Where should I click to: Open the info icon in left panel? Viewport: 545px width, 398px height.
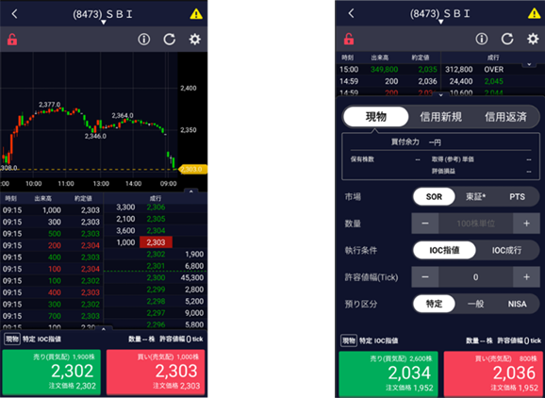[x=144, y=40]
